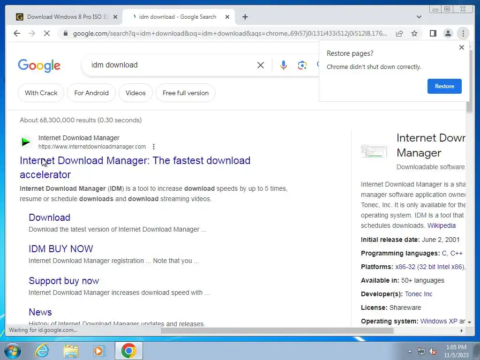The width and height of the screenshot is (480, 360).
Task: Open the muted volume tray icon
Action: [433, 351]
